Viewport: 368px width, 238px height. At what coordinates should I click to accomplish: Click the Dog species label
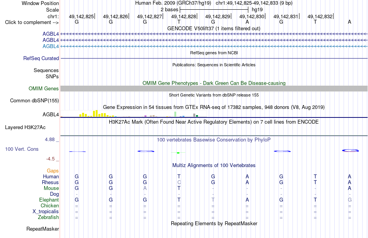tap(54, 194)
